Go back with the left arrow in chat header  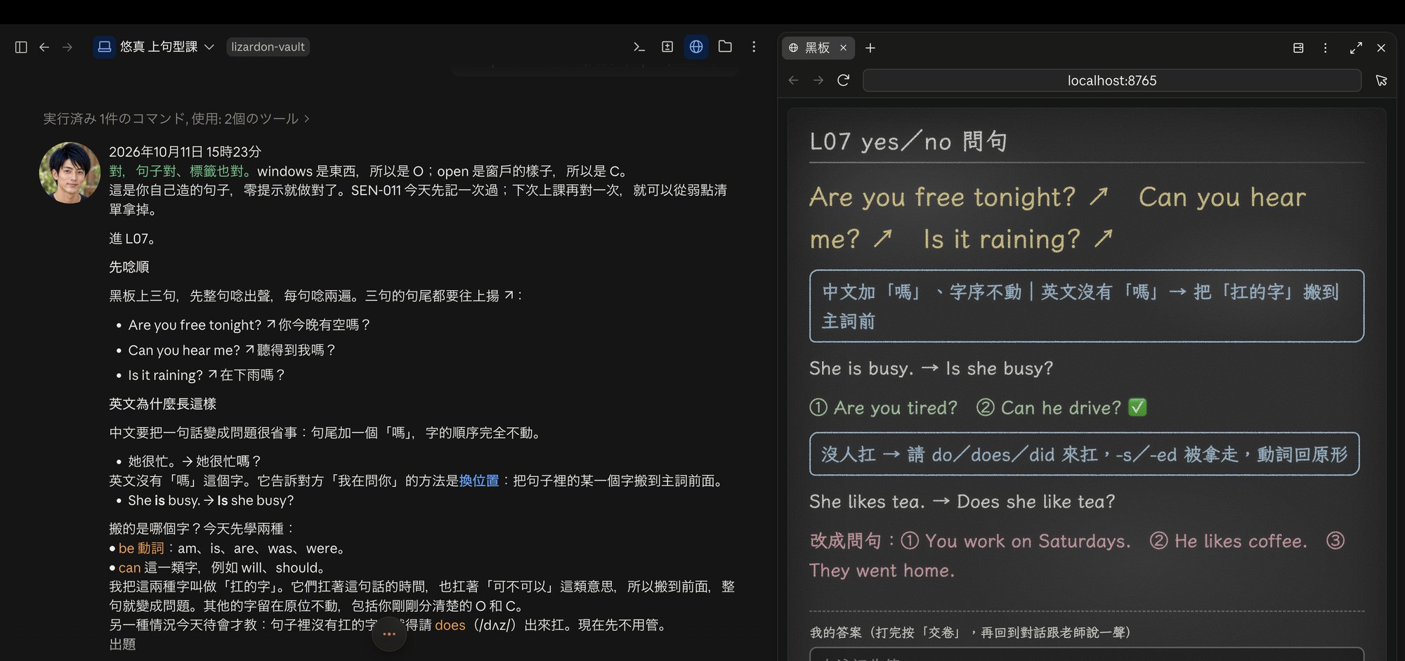(44, 47)
